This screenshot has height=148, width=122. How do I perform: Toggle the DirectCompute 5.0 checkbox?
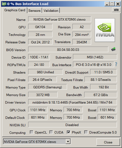coord(86,132)
